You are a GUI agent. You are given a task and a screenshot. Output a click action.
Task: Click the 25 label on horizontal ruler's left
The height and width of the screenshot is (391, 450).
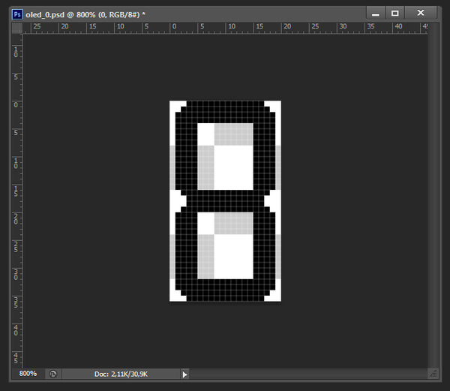click(36, 27)
